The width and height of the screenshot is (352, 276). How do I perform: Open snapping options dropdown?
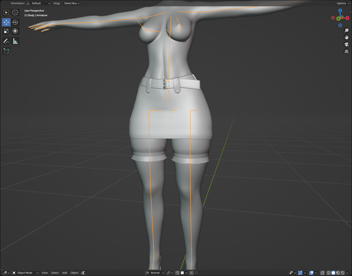click(184, 273)
